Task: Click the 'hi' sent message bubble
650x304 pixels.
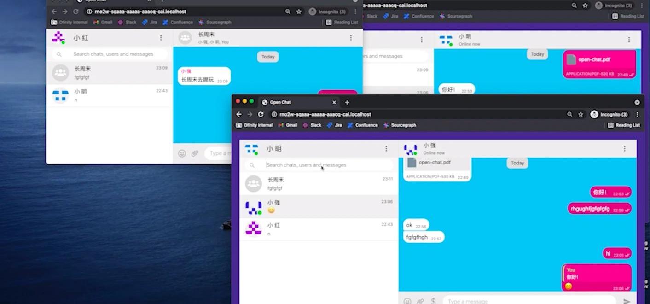Action: (x=617, y=253)
